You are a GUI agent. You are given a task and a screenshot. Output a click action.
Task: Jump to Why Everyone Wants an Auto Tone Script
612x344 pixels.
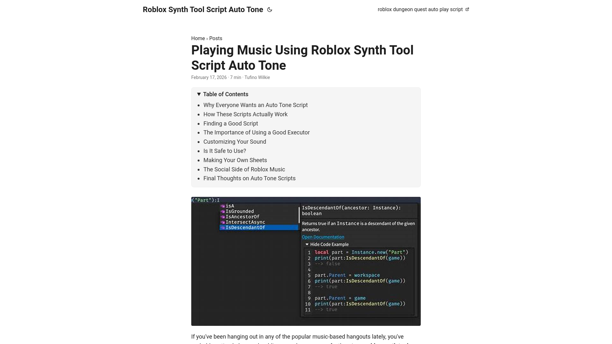pos(255,105)
